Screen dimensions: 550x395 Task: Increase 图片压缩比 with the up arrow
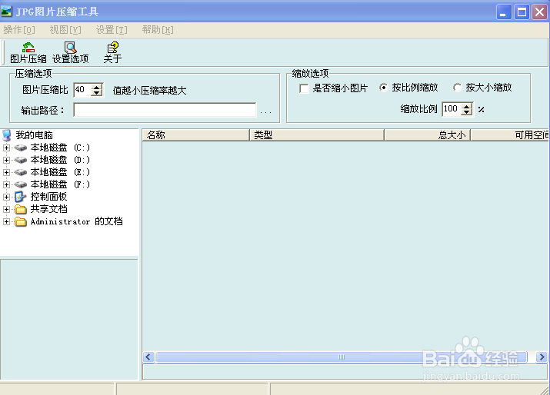click(96, 87)
